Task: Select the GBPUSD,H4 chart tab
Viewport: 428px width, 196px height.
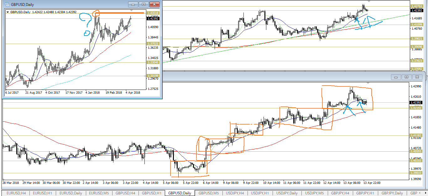Action: click(x=125, y=193)
